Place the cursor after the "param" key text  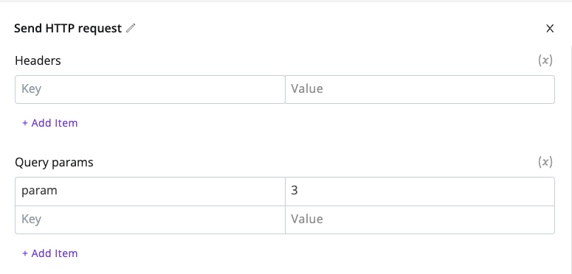point(58,191)
